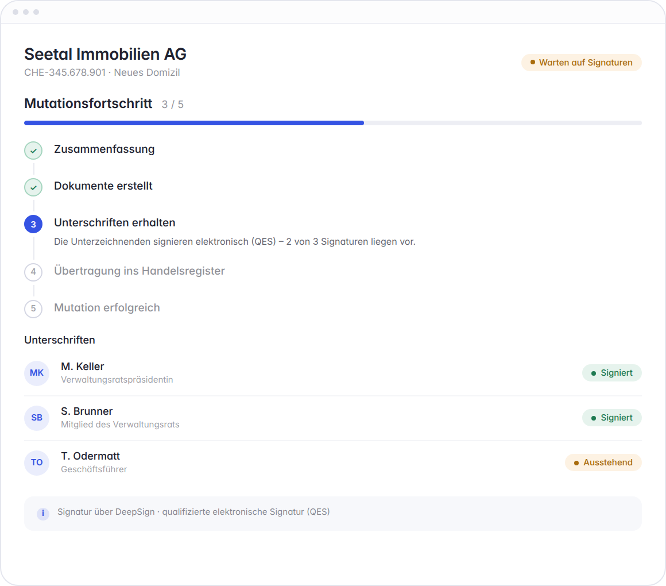Screen dimensions: 666x586
Task: Open the MK avatar for M. Keller
Action: pyautogui.click(x=37, y=373)
